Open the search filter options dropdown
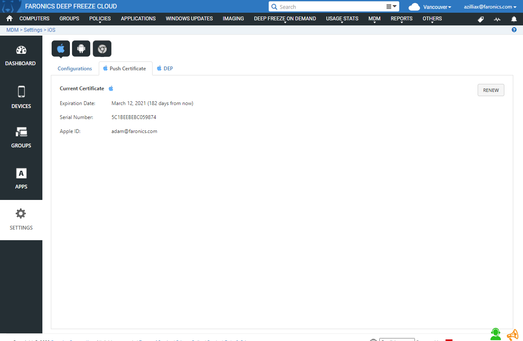Screen dimensions: 523x341 click(x=392, y=7)
